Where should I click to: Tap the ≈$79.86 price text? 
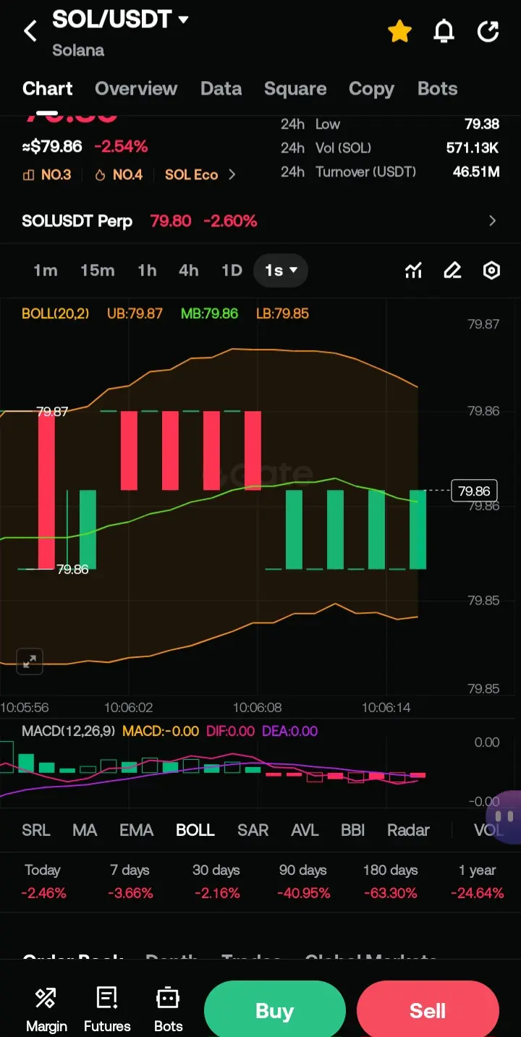(x=52, y=146)
